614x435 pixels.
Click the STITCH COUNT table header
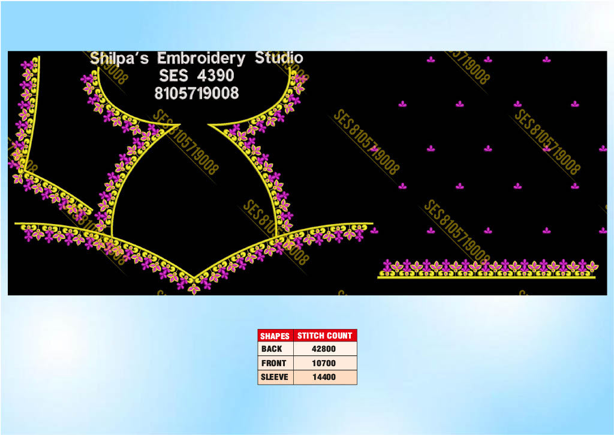[324, 336]
